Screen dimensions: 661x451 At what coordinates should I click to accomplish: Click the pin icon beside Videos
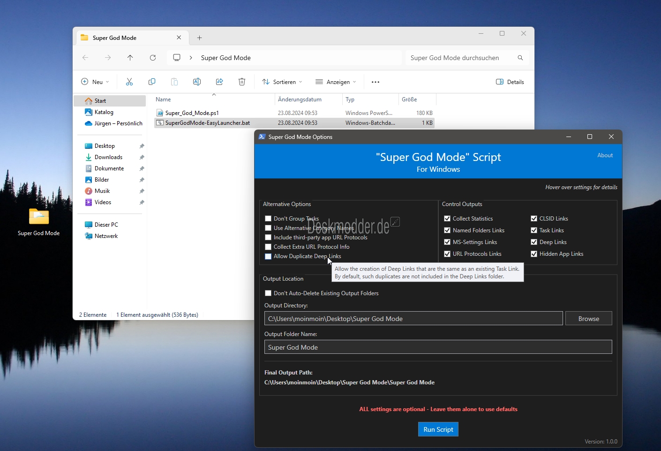[x=142, y=202]
